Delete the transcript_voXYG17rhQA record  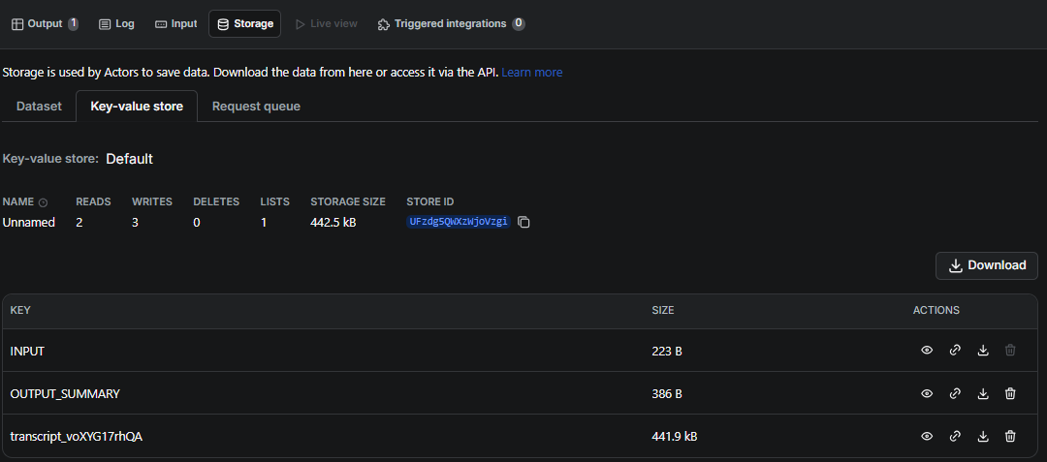click(1010, 436)
